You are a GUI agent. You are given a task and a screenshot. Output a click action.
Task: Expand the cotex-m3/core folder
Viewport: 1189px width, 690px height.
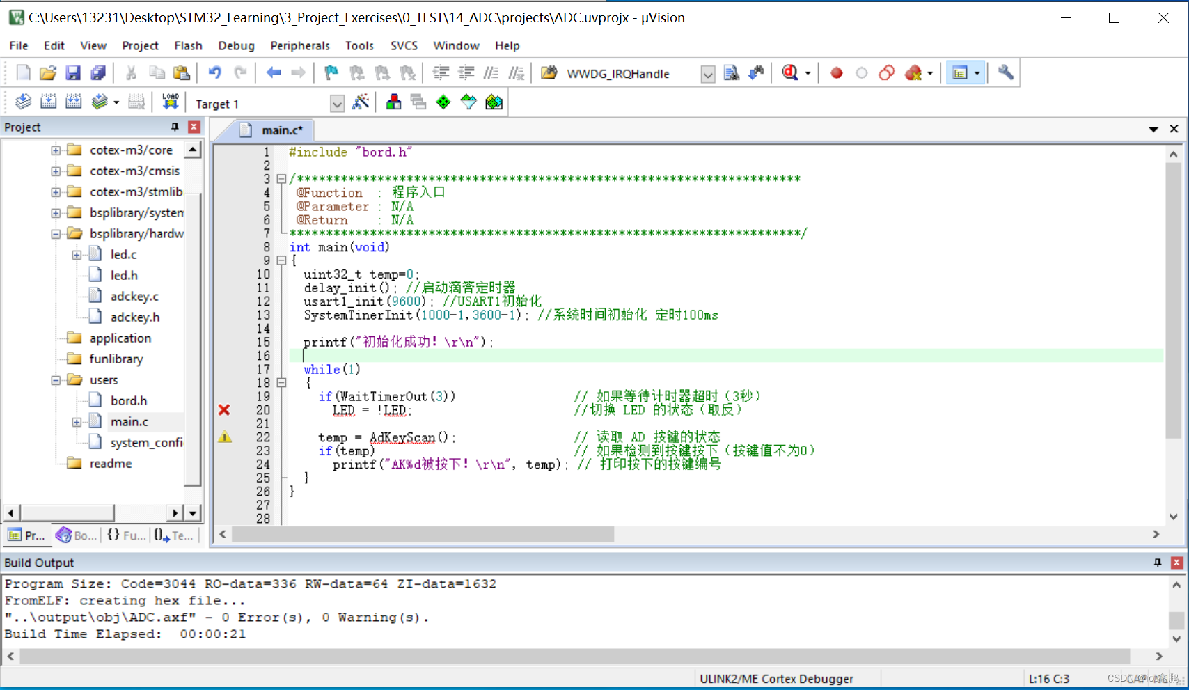pos(56,150)
